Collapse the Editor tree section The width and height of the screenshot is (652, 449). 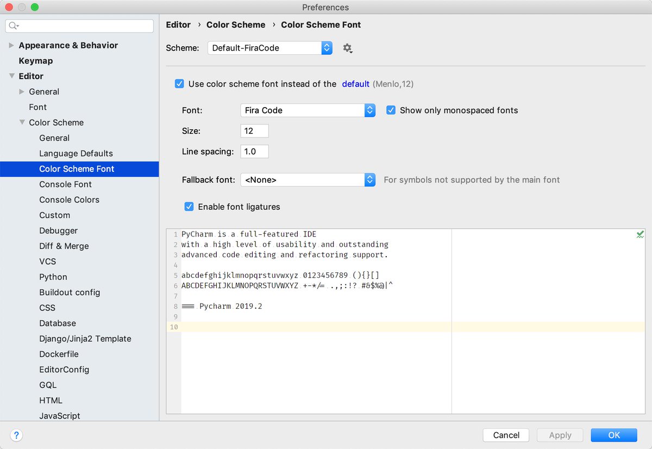[12, 76]
